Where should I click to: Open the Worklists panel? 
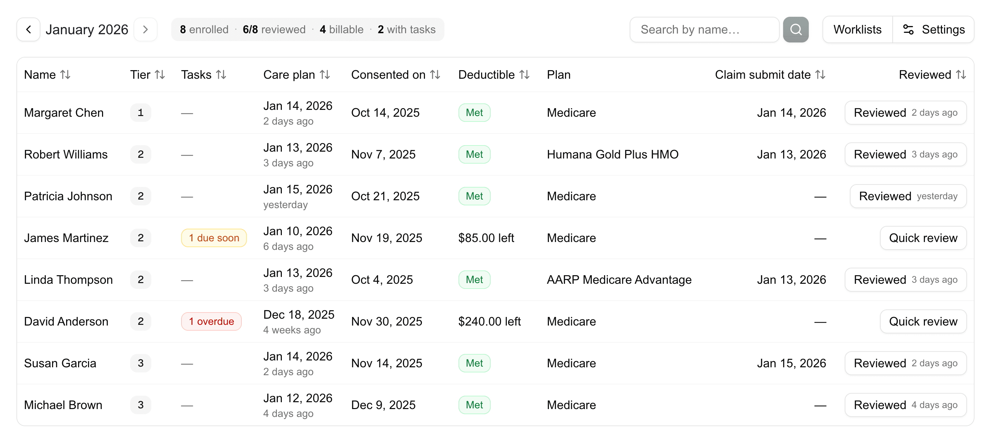click(x=857, y=29)
